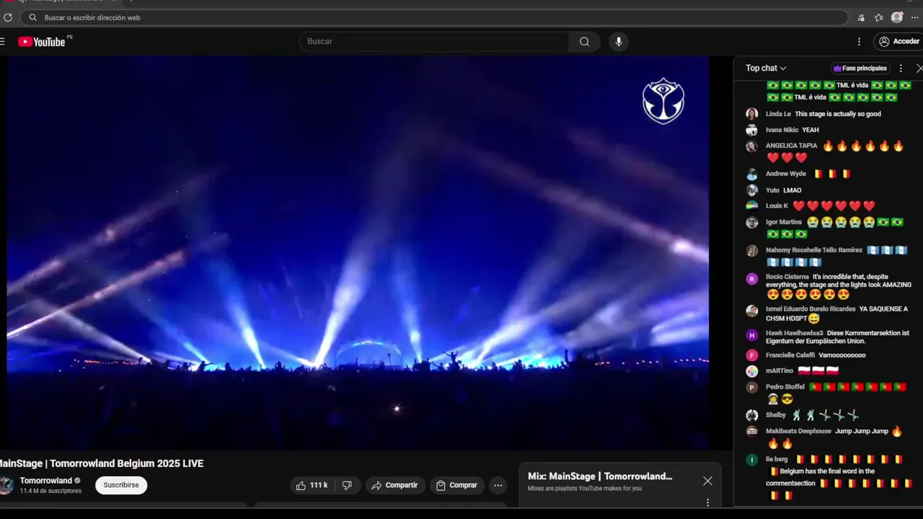Go to the YouTube home logo
Screen dimensions: 923x519
pyautogui.click(x=42, y=42)
